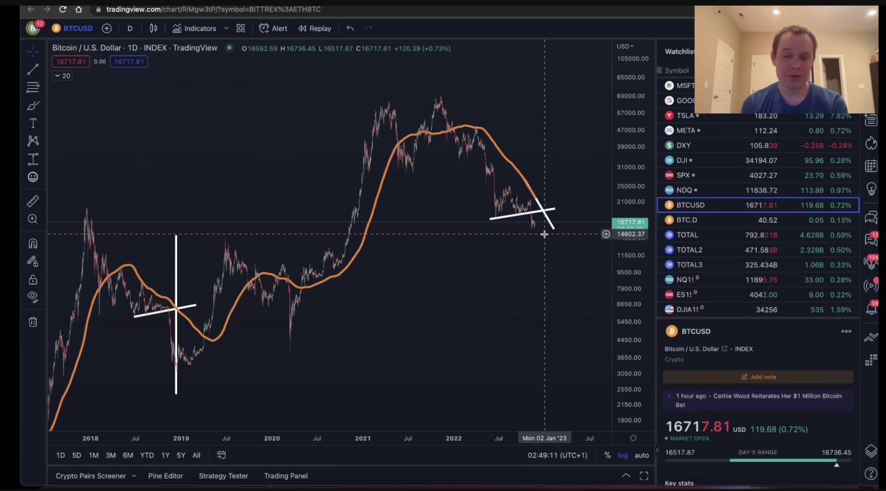Select the 5Y date range
Viewport: 886px width, 491px height.
point(181,455)
